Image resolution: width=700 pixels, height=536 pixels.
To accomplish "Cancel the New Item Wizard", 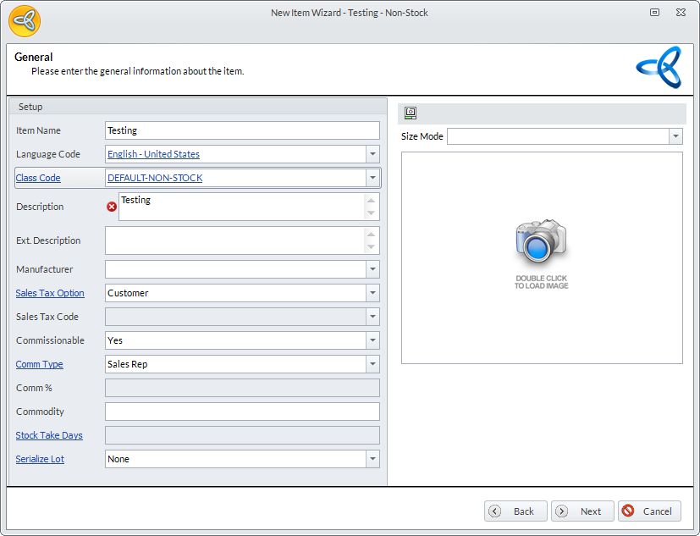I will click(x=649, y=511).
